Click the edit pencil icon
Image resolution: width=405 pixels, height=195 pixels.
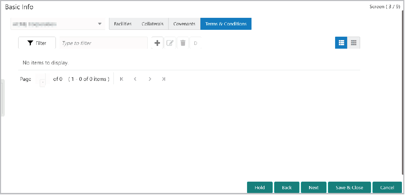(x=170, y=43)
